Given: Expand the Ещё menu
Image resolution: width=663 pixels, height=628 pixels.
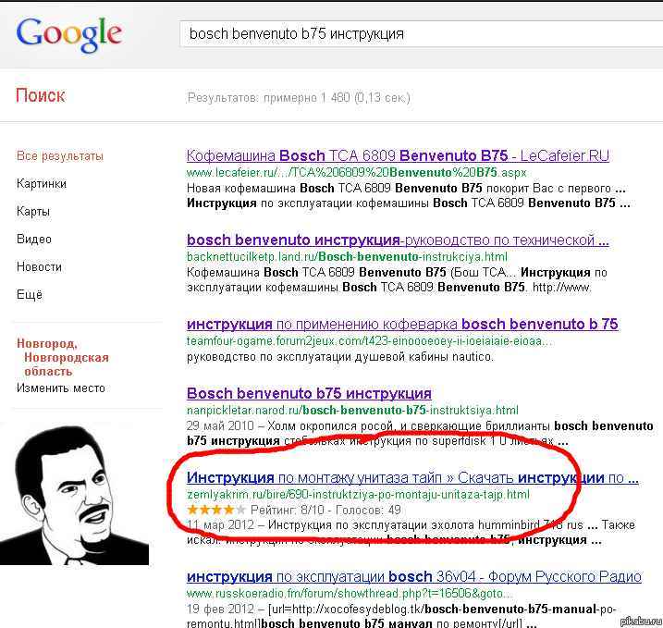Looking at the screenshot, I should pyautogui.click(x=30, y=294).
